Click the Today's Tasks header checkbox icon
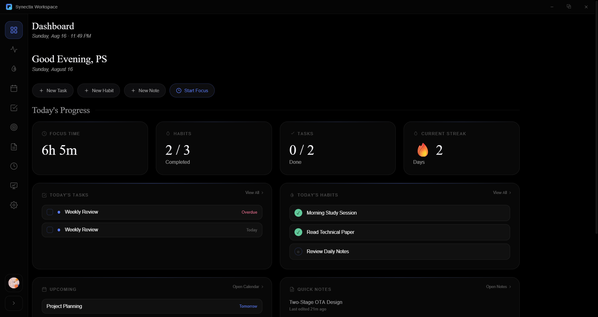598x317 pixels. [x=44, y=195]
